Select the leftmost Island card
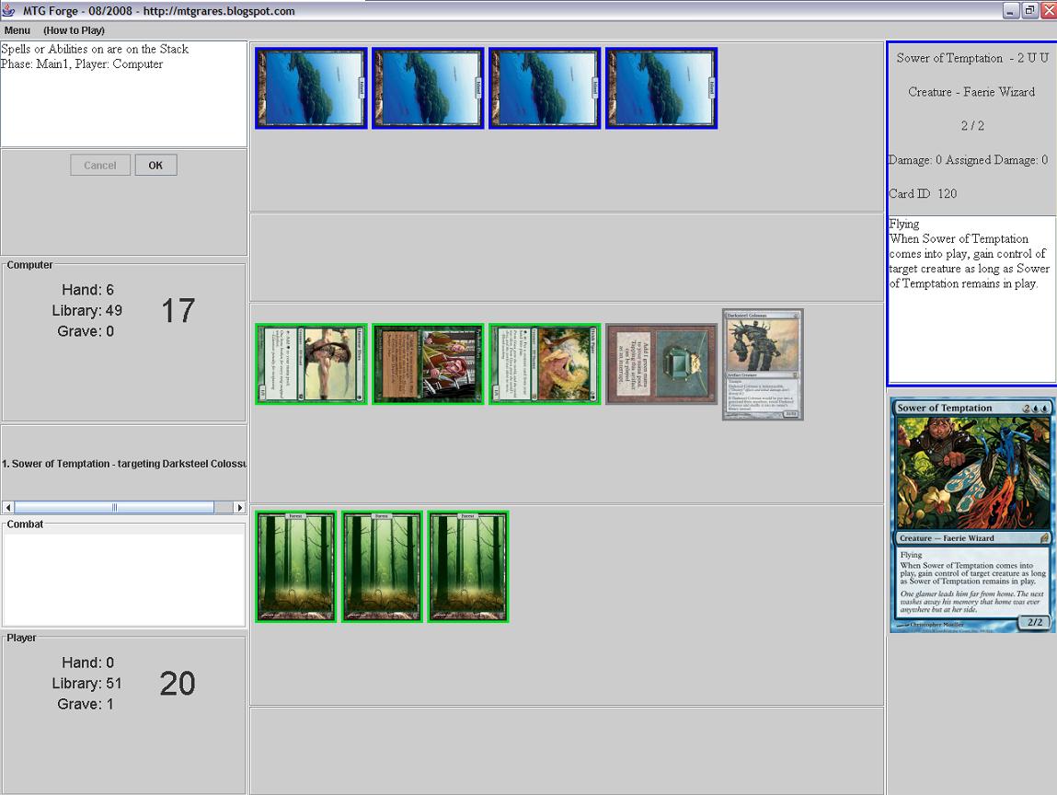This screenshot has height=795, width=1057. (x=311, y=88)
